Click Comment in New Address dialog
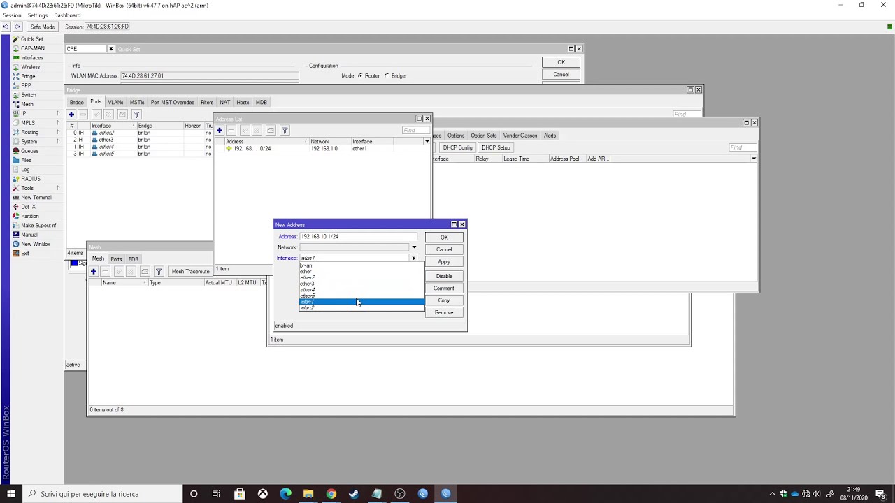The image size is (895, 503). tap(444, 289)
